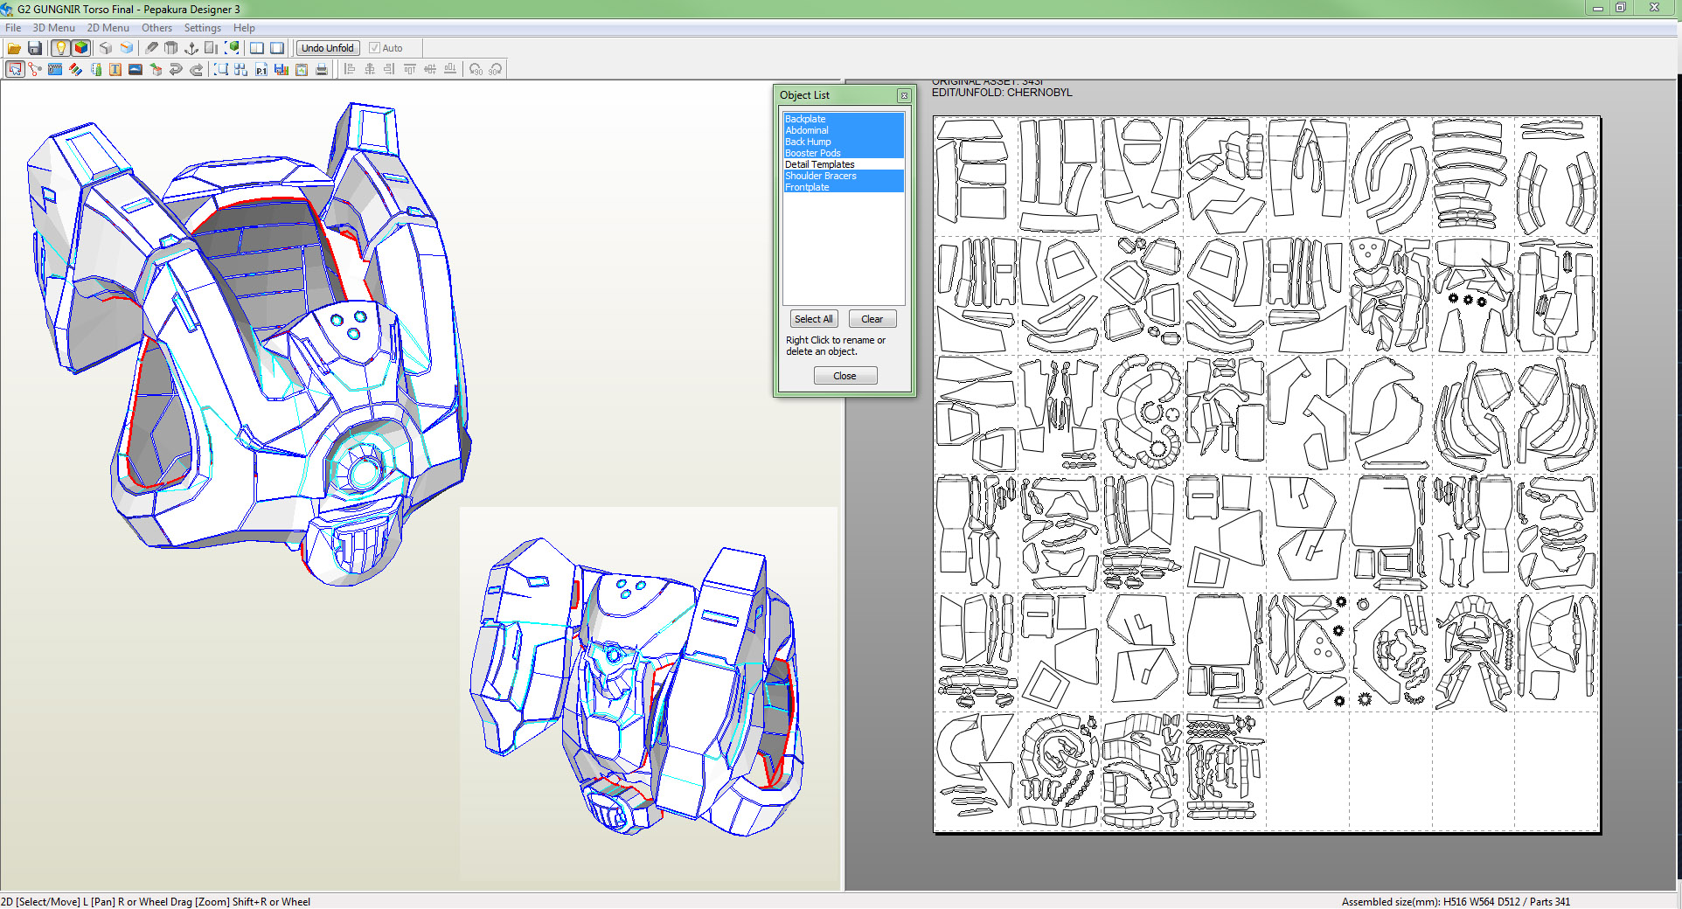Click the ruler measure icon
The image size is (1682, 909).
tap(212, 48)
